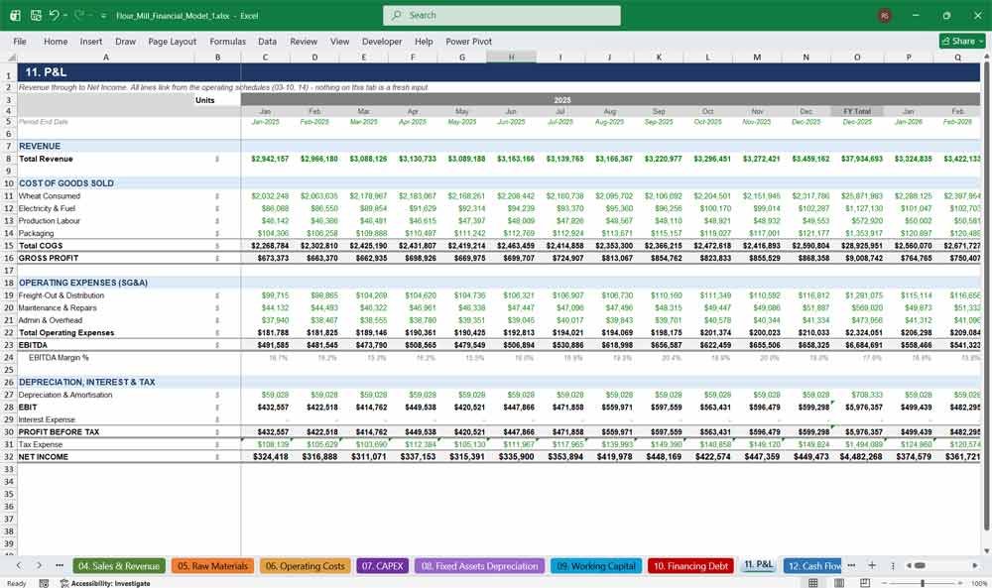Click the macro recording status bar icon
The image size is (992, 588).
tap(44, 583)
